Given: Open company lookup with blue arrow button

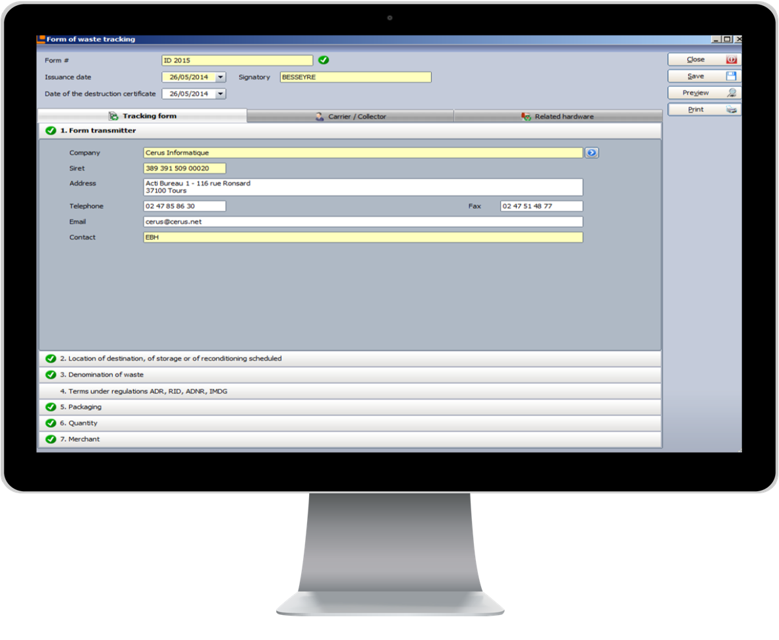Looking at the screenshot, I should (x=591, y=153).
